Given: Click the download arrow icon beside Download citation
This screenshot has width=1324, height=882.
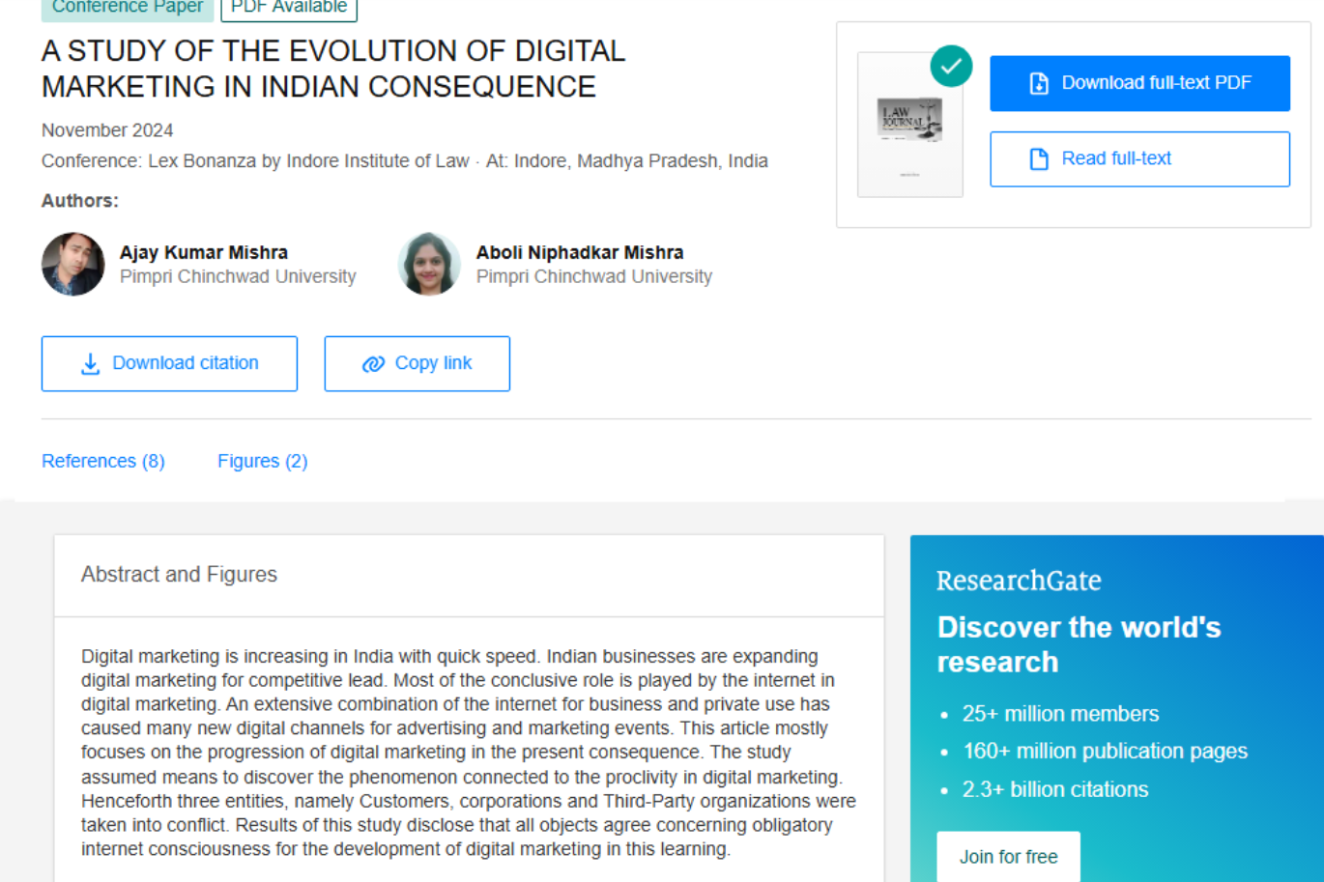Looking at the screenshot, I should (91, 363).
